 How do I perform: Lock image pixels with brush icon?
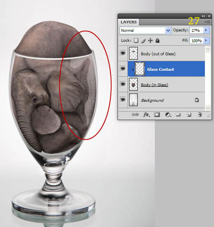coord(143,40)
